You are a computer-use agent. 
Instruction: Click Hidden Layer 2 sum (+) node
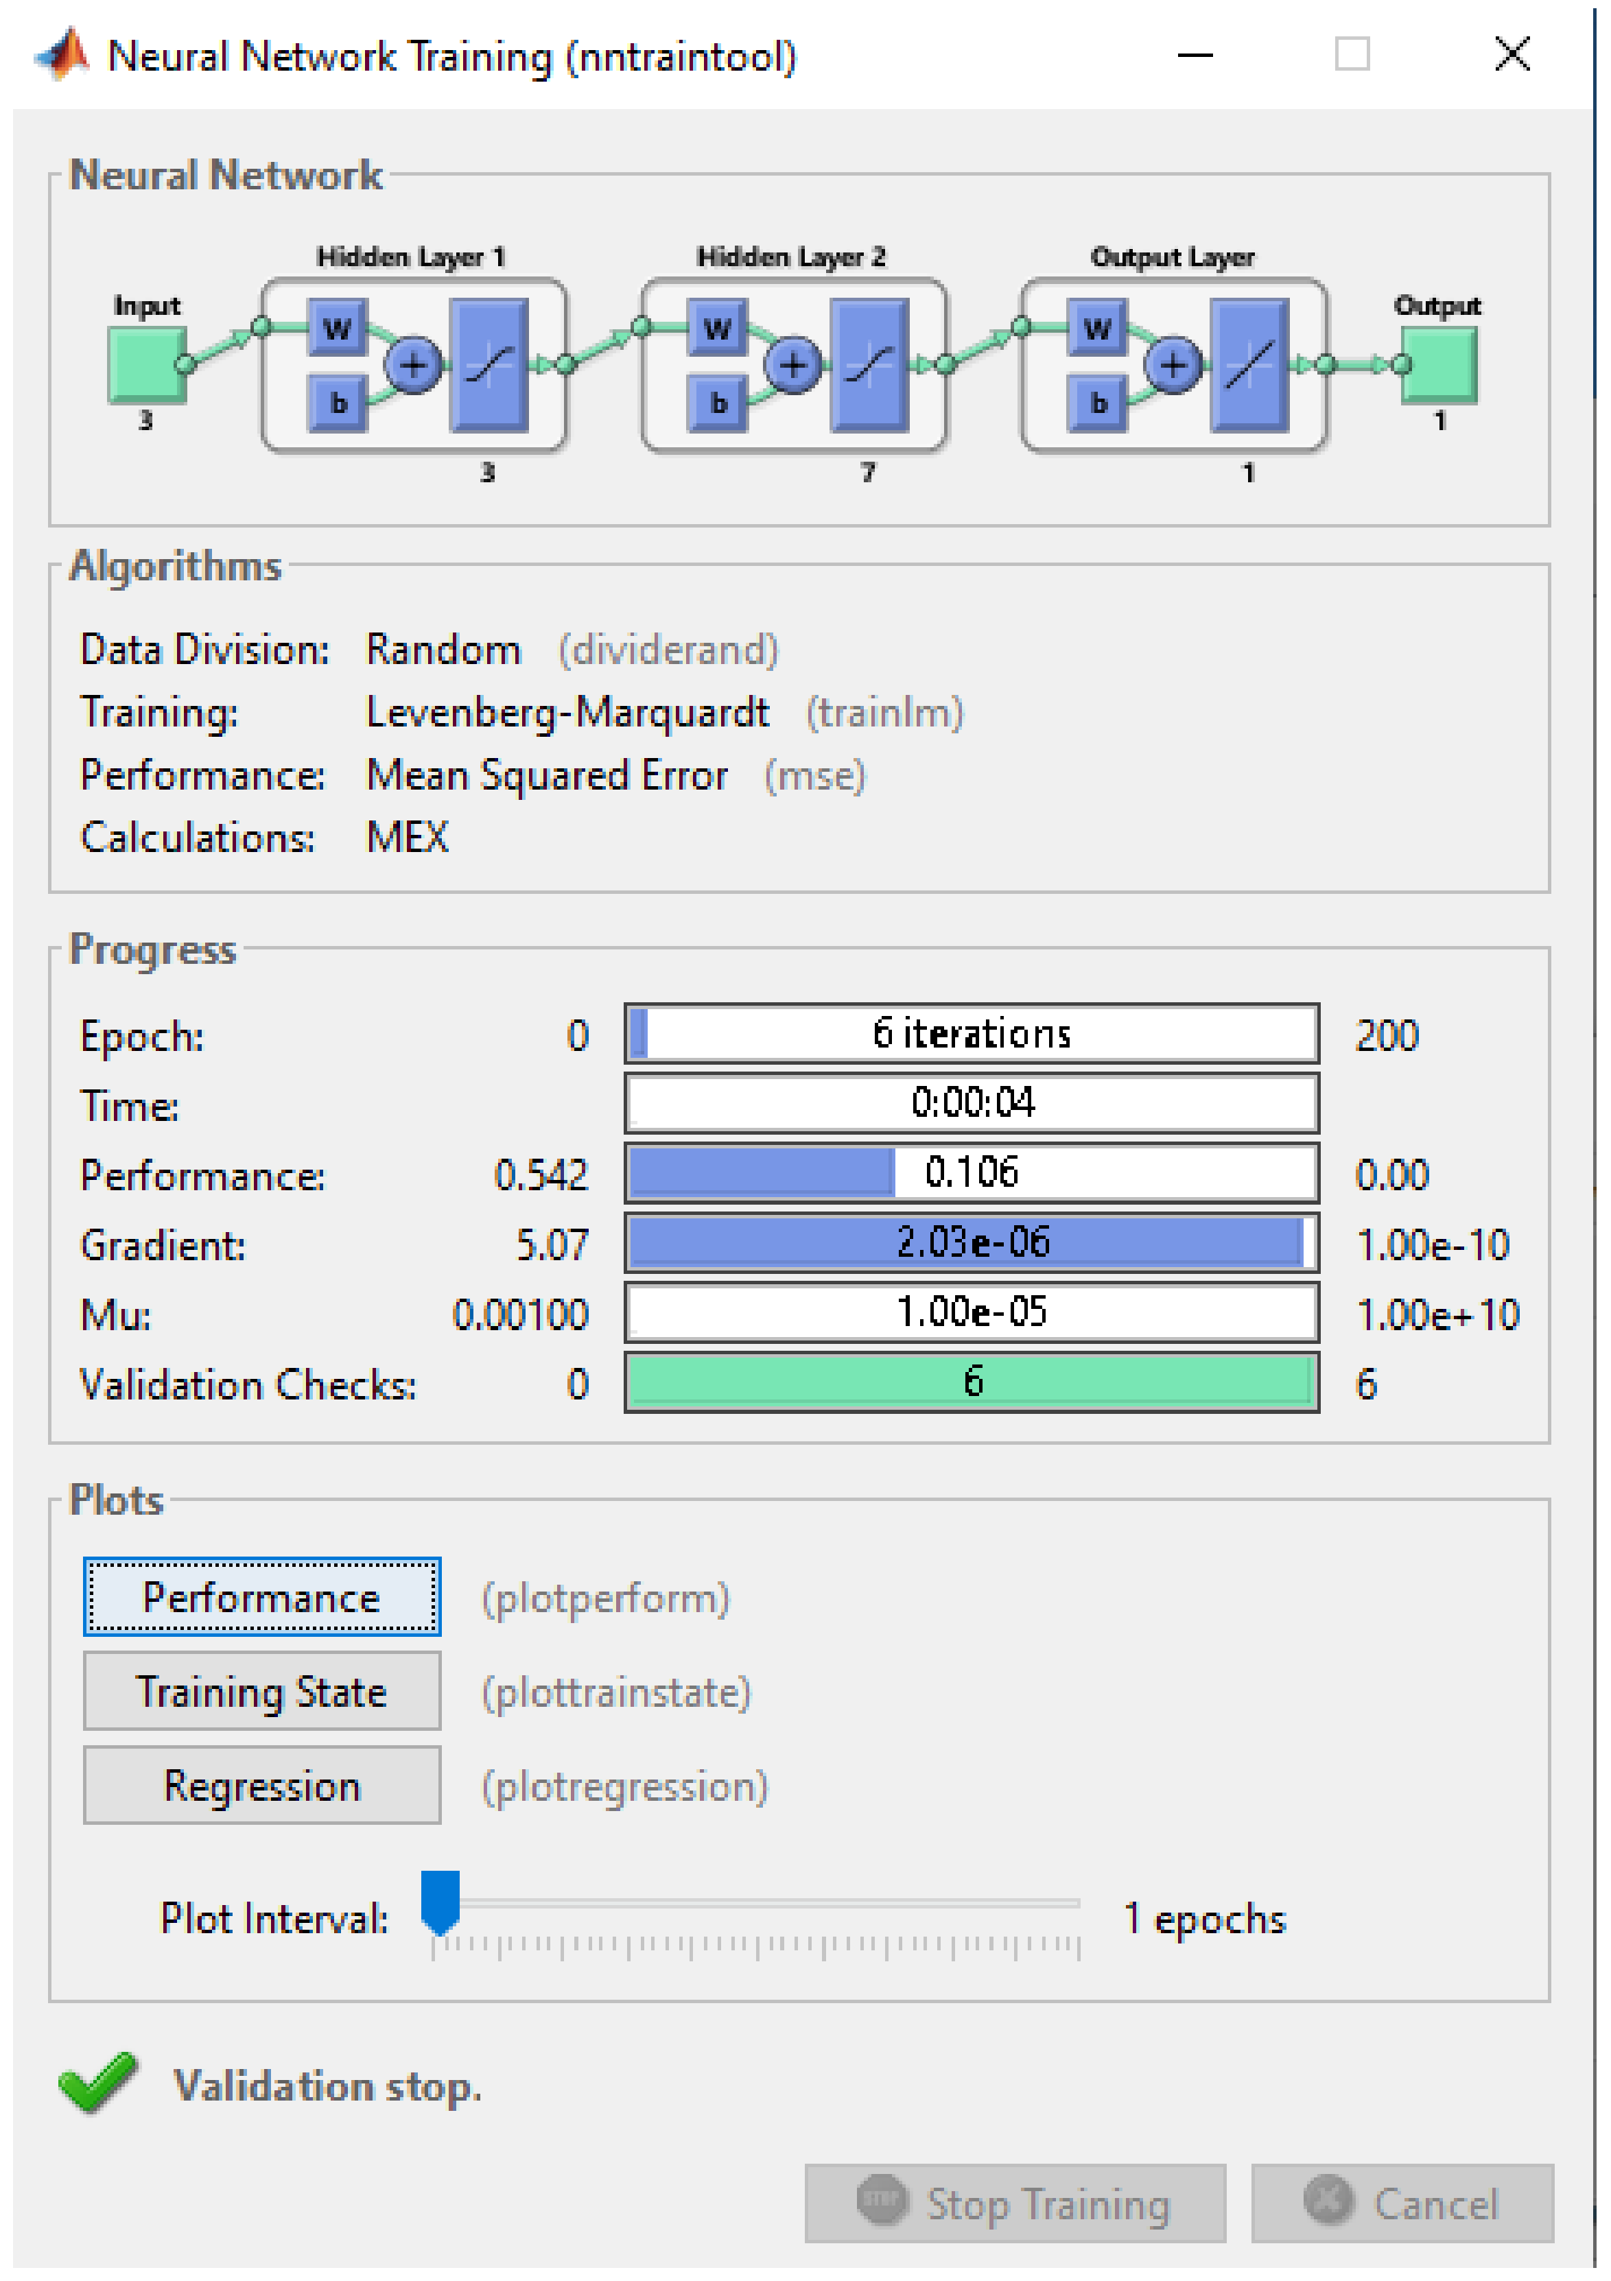pyautogui.click(x=792, y=364)
